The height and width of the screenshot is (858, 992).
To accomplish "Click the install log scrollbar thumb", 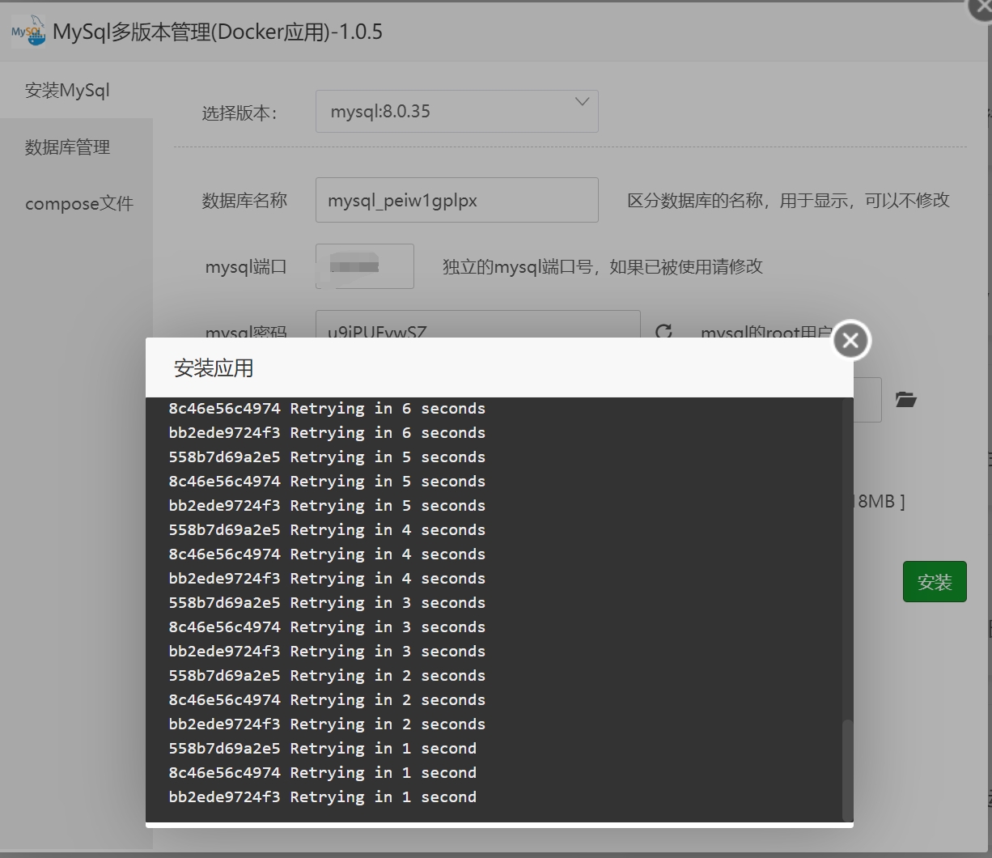I will click(x=847, y=769).
